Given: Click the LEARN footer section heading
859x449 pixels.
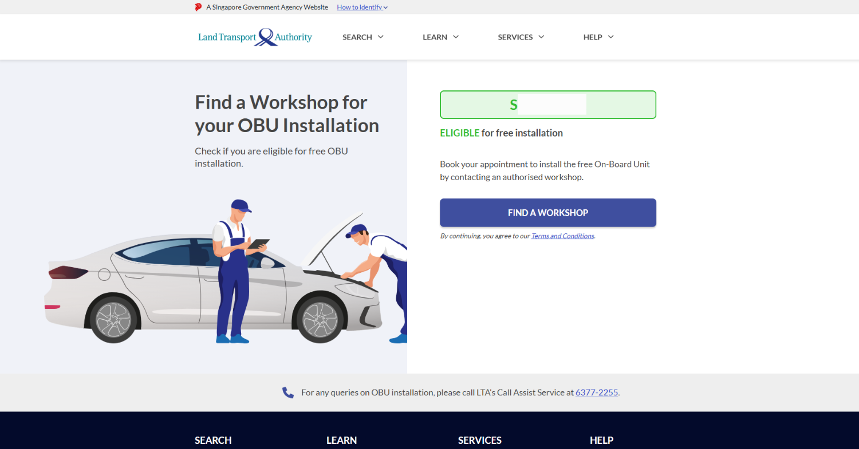Looking at the screenshot, I should coord(341,440).
